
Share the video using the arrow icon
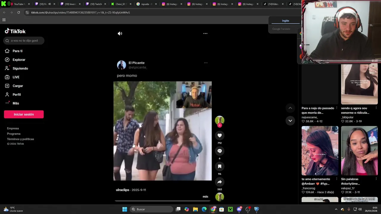[220, 182]
